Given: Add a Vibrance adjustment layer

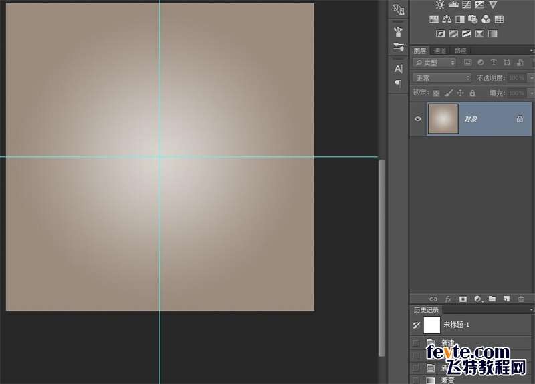Looking at the screenshot, I should point(493,5).
